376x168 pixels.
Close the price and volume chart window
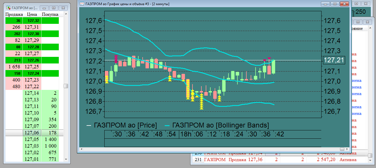pos(344,4)
